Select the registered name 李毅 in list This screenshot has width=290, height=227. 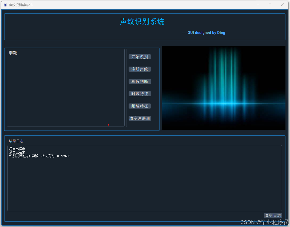(13, 53)
